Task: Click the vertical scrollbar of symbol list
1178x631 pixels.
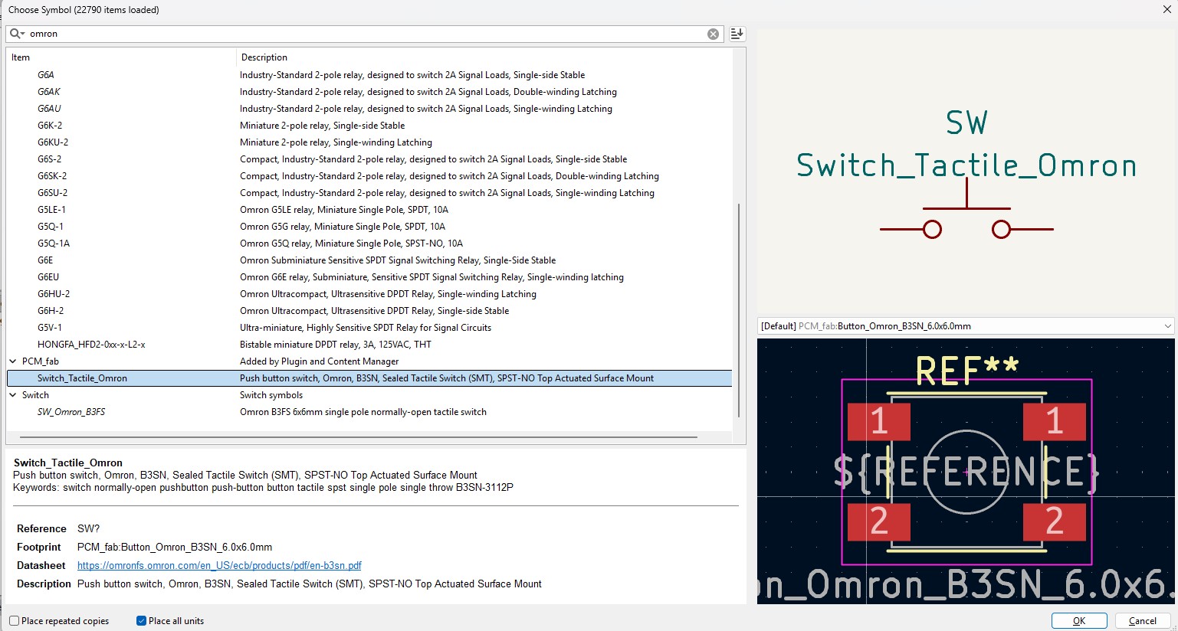Action: pyautogui.click(x=739, y=310)
